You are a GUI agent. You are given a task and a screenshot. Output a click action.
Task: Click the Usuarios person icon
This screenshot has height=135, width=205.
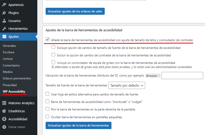coord(4,21)
